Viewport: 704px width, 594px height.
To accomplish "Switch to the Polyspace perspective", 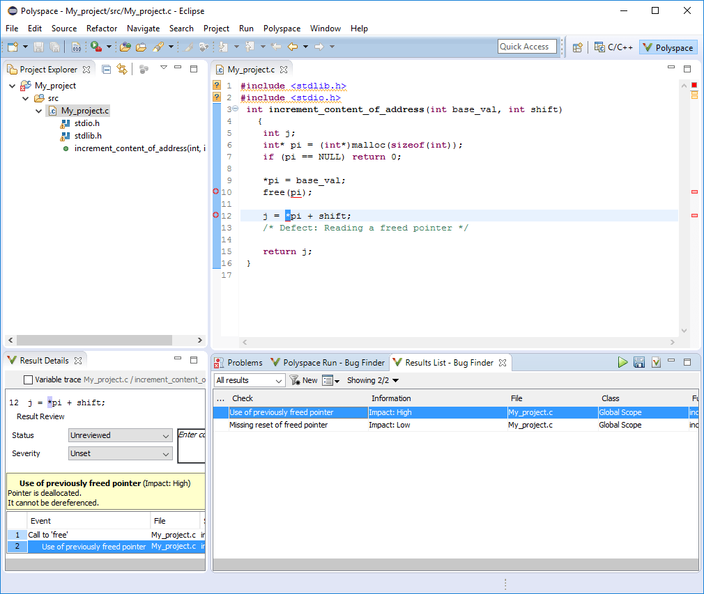I will click(x=668, y=47).
